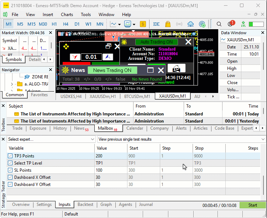Screen dimensions: 267x218
Task: Click the LVL level icon
Action: (243, 24)
